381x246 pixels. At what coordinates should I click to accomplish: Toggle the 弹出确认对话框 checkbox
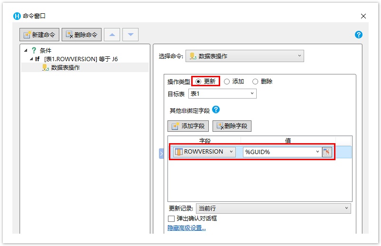tap(171, 219)
